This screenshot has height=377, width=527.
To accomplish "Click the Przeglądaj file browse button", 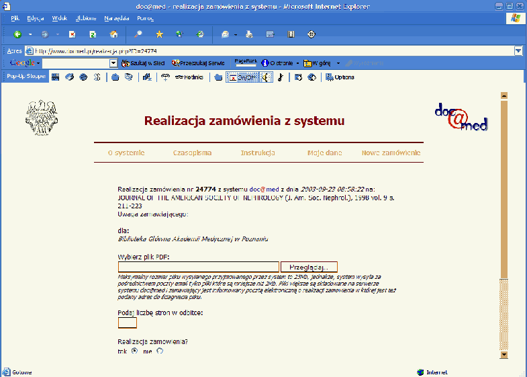I will coord(309,267).
